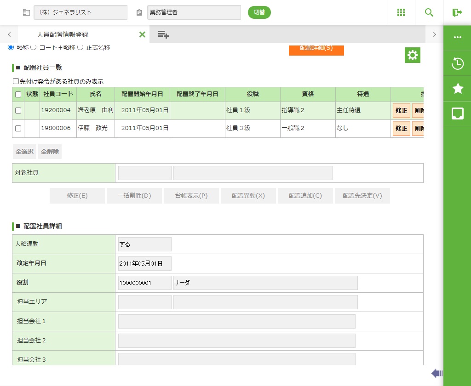This screenshot has width=471, height=386.
Task: Select the 人員配置情報登録 tab
Action: [63, 34]
